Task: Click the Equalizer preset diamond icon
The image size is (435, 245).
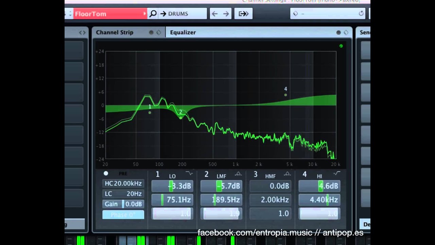Action: point(346,32)
